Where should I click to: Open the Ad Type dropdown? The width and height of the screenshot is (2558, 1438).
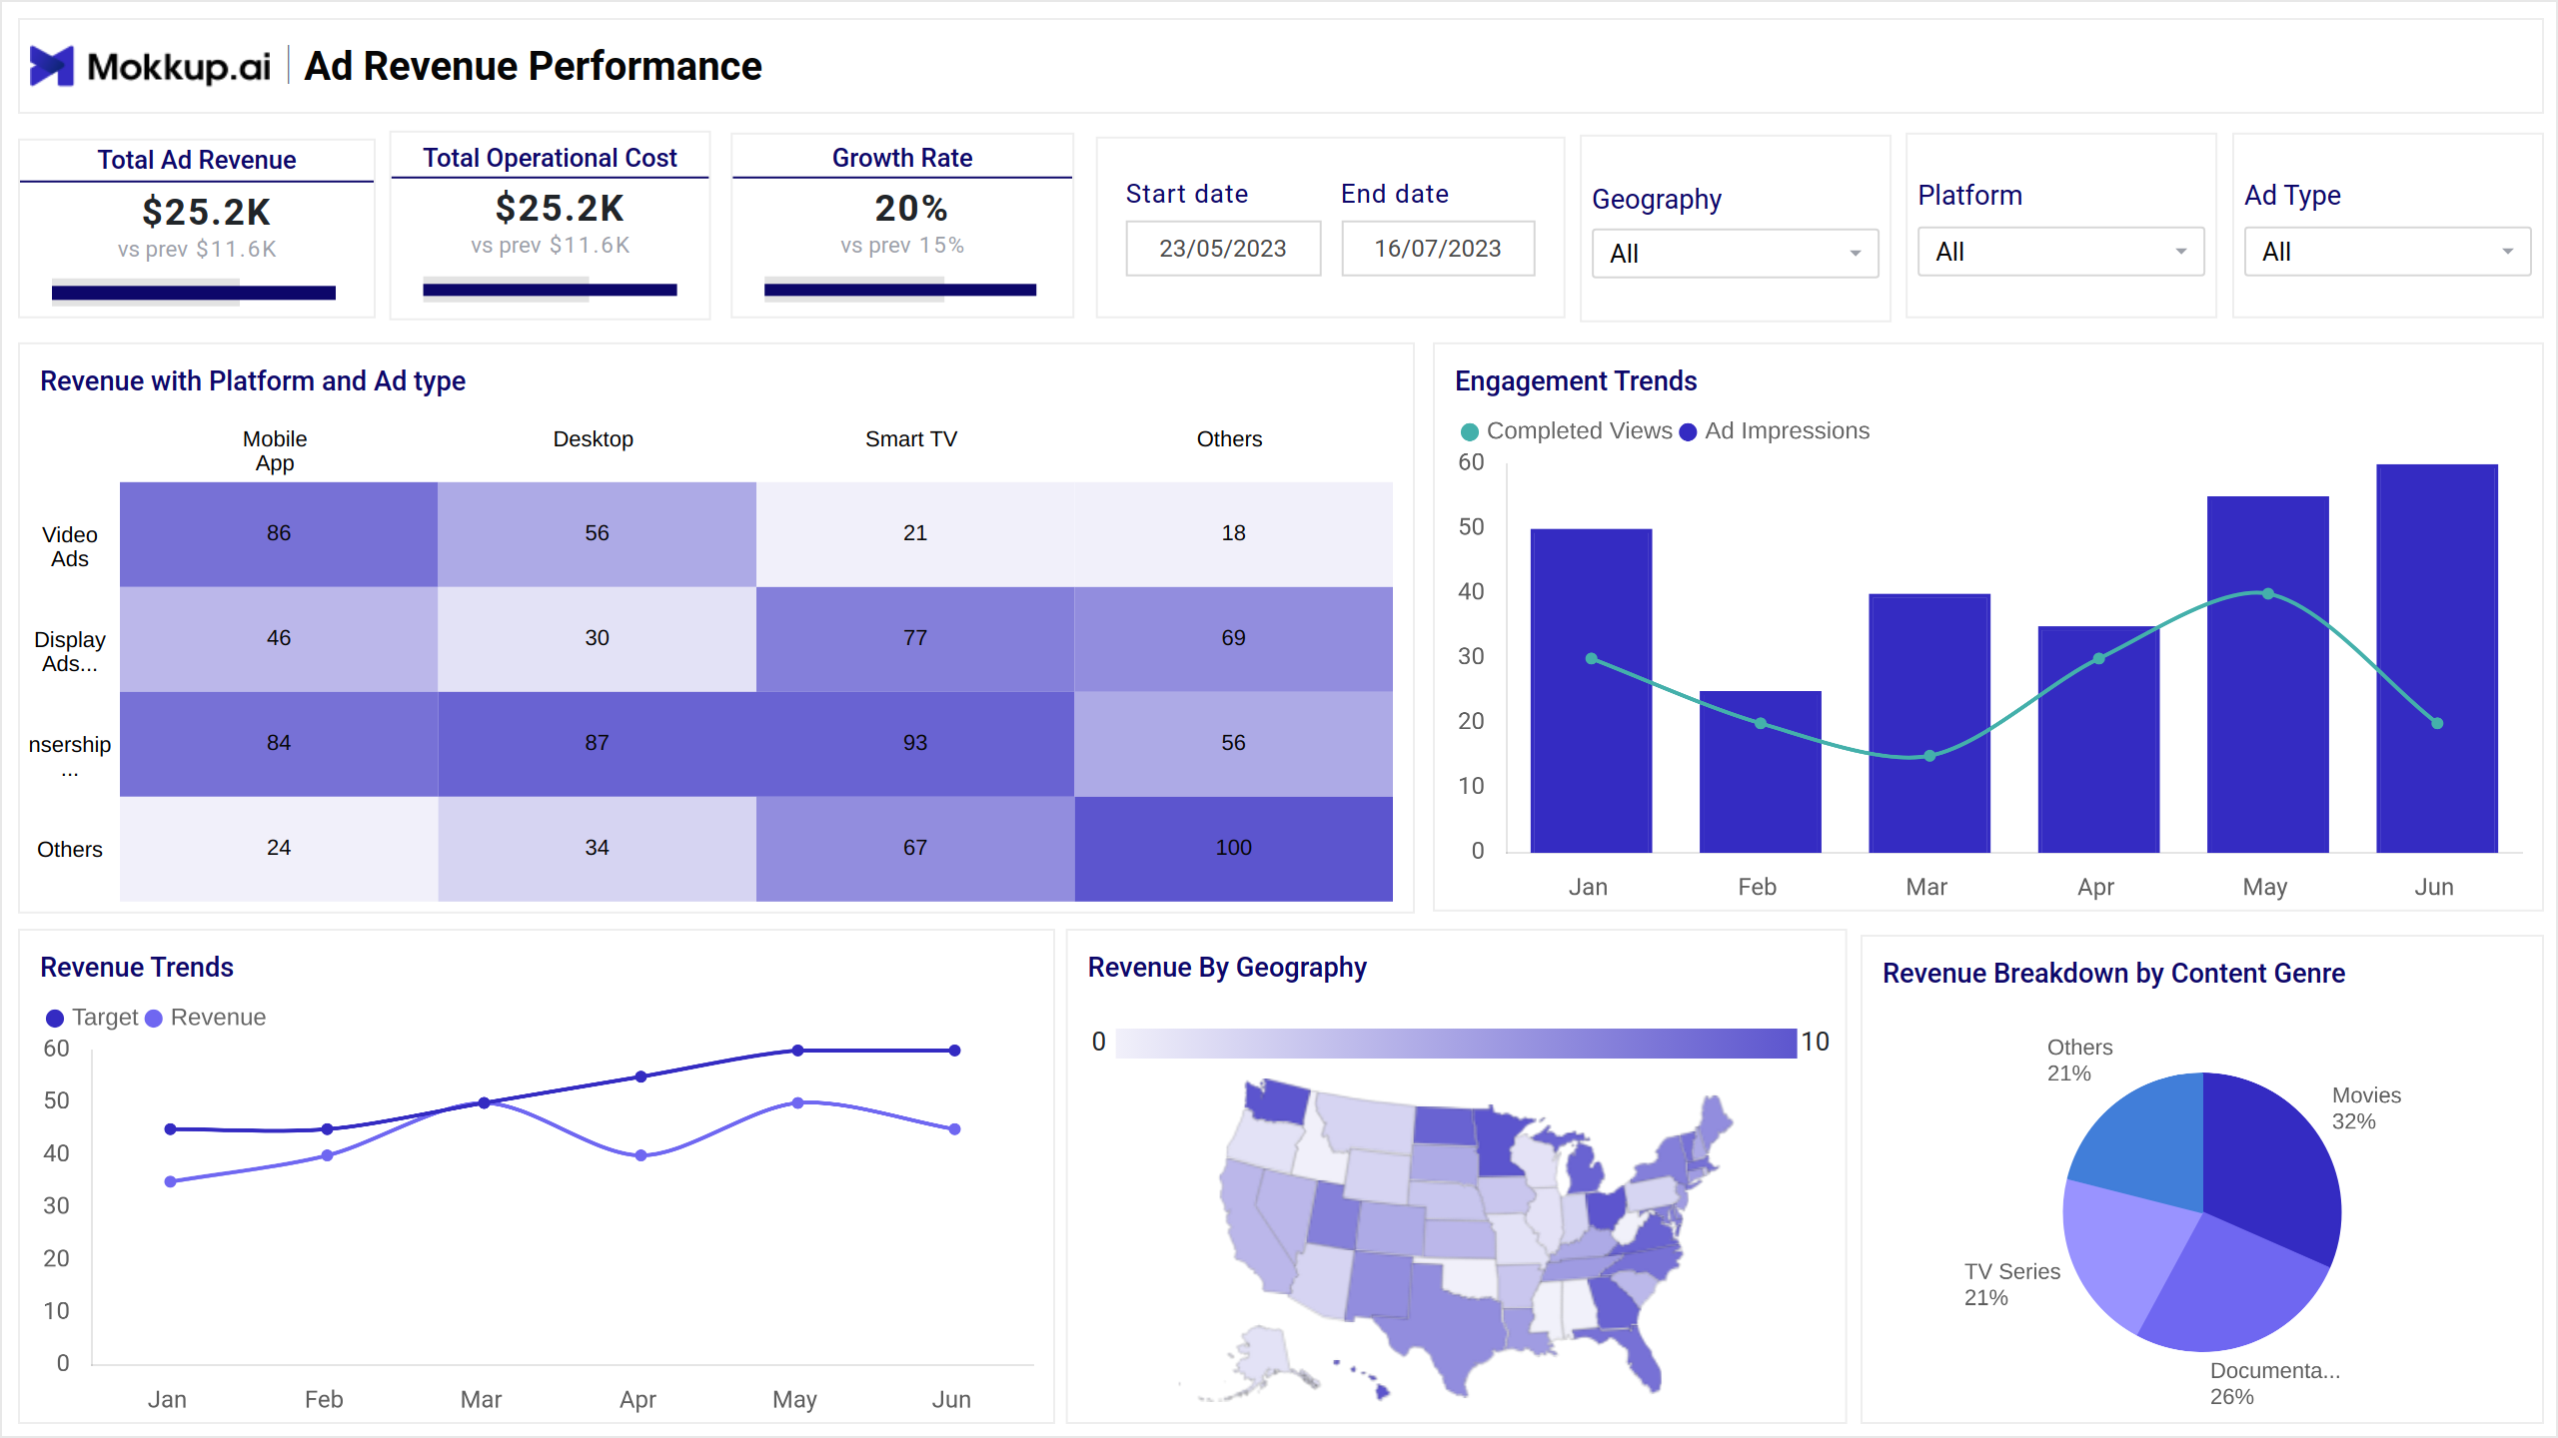click(x=2387, y=252)
